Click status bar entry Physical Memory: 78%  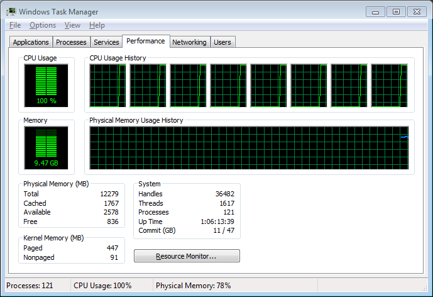(x=194, y=286)
